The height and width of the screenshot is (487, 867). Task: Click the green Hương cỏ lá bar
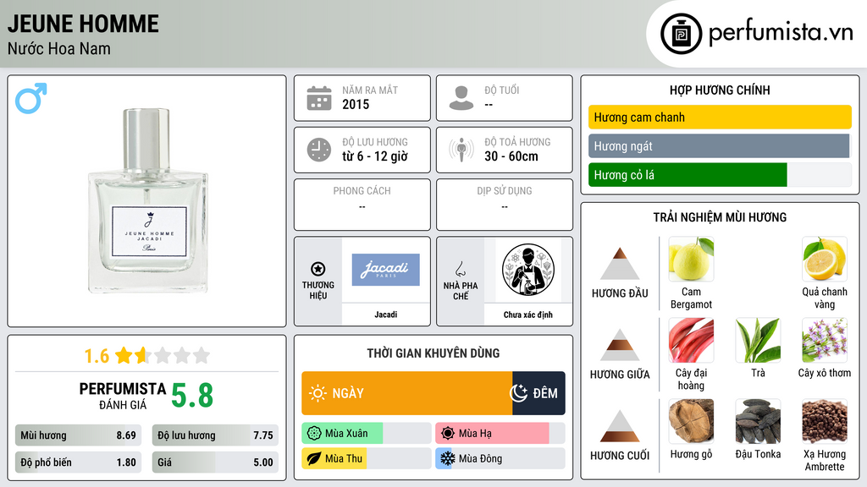point(688,175)
